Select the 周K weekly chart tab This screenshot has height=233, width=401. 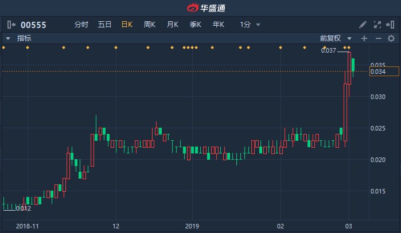click(x=150, y=25)
